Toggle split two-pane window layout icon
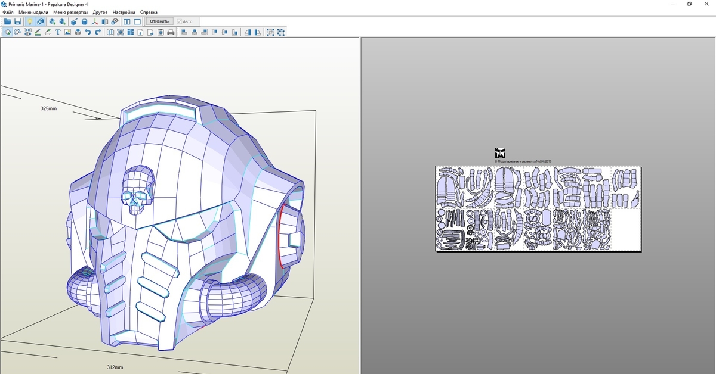The height and width of the screenshot is (374, 716). pos(127,21)
